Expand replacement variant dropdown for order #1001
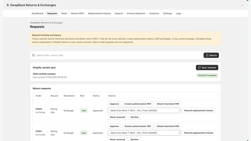 [x=144, y=133]
